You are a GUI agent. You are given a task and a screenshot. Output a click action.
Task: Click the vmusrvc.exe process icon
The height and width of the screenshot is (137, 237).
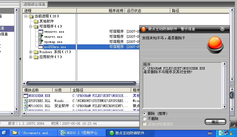point(41,31)
